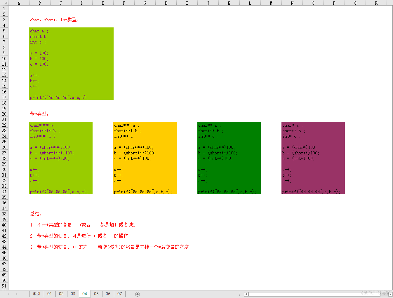The image size is (393, 298).
Task: Click the 'a = 100;' cell
Action: point(39,53)
